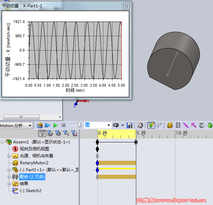Stop the motion playback
Screen dimensions: 213x205
point(63,125)
